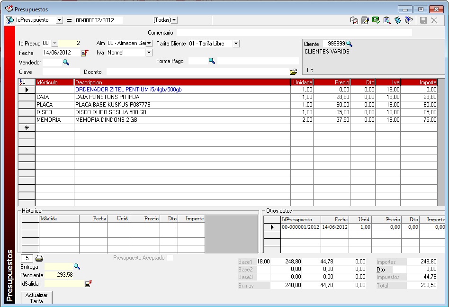Expand the Alm warehouse dropdown
Viewport: 449px width, 307px height.
[x=149, y=43]
